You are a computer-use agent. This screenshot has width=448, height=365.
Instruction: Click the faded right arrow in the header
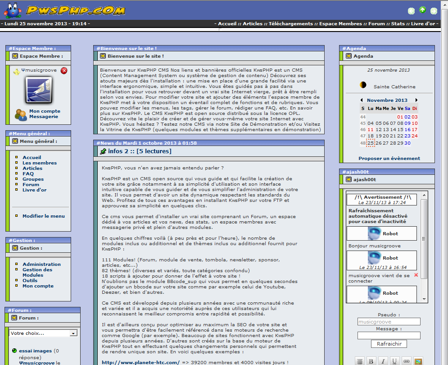(434, 11)
